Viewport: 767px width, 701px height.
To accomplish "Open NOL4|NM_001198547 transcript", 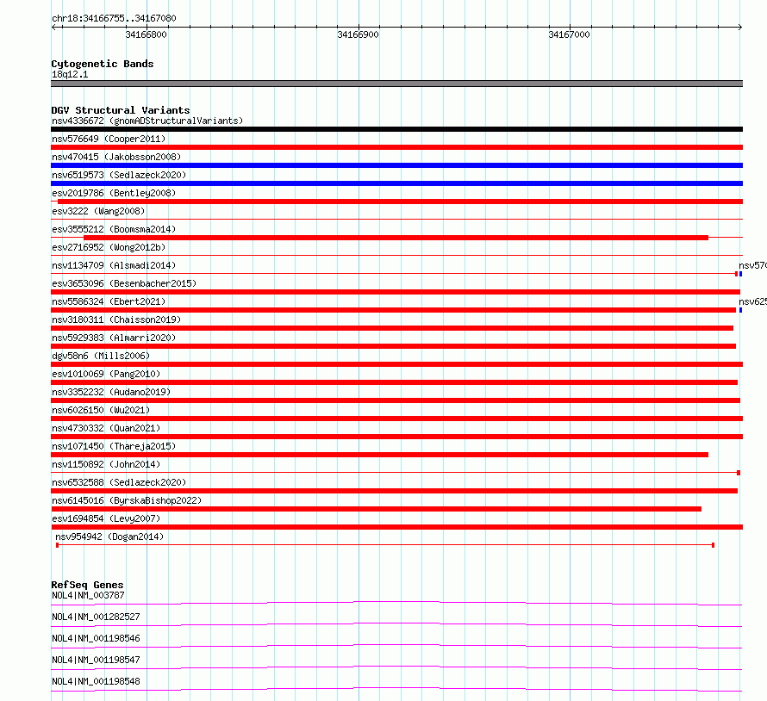I will 96,660.
